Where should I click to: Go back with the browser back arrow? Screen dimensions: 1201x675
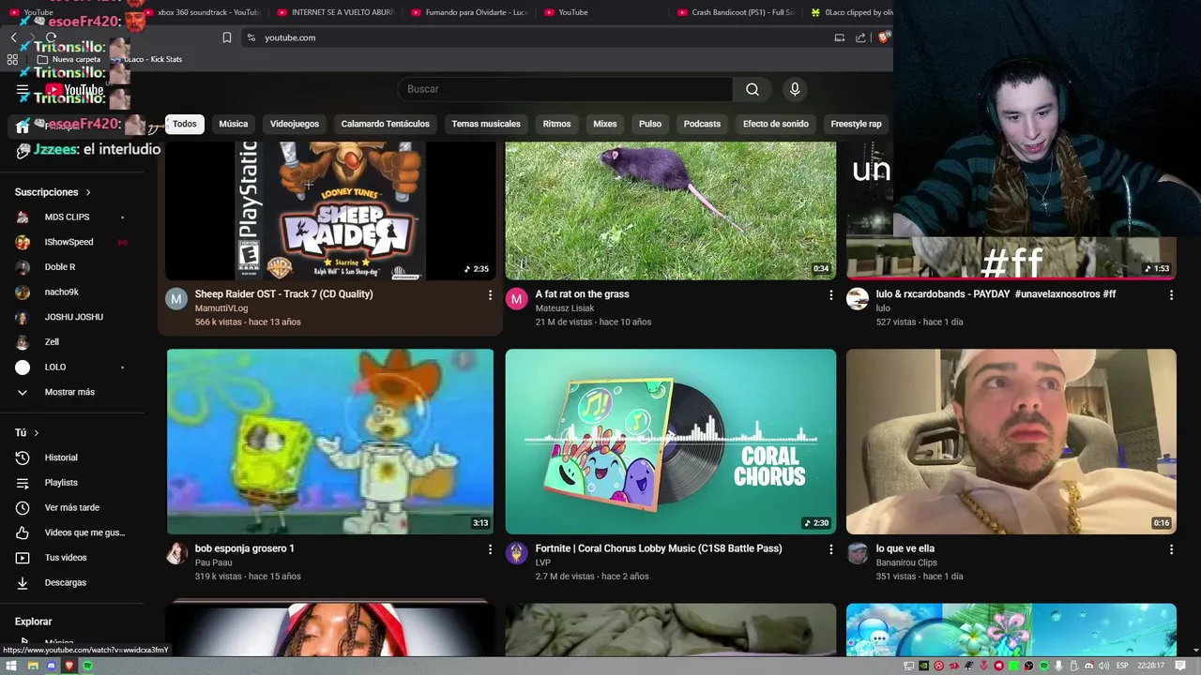(x=13, y=37)
